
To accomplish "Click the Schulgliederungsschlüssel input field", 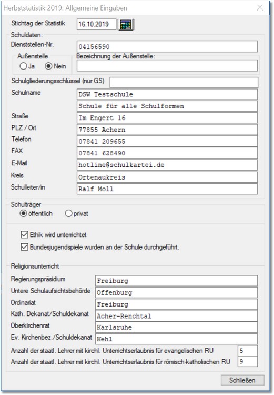I will pos(184,82).
